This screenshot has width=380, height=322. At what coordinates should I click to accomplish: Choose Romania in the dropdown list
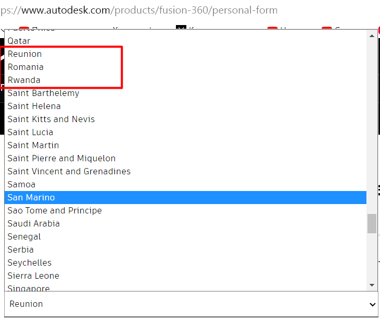(x=26, y=67)
